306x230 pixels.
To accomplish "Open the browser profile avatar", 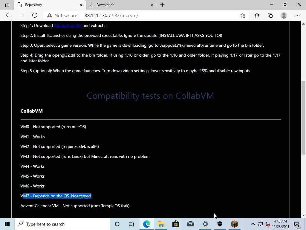I will click(x=284, y=15).
